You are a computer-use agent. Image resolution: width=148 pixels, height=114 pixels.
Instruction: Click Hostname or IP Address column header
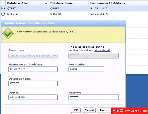pyautogui.click(x=118, y=3)
